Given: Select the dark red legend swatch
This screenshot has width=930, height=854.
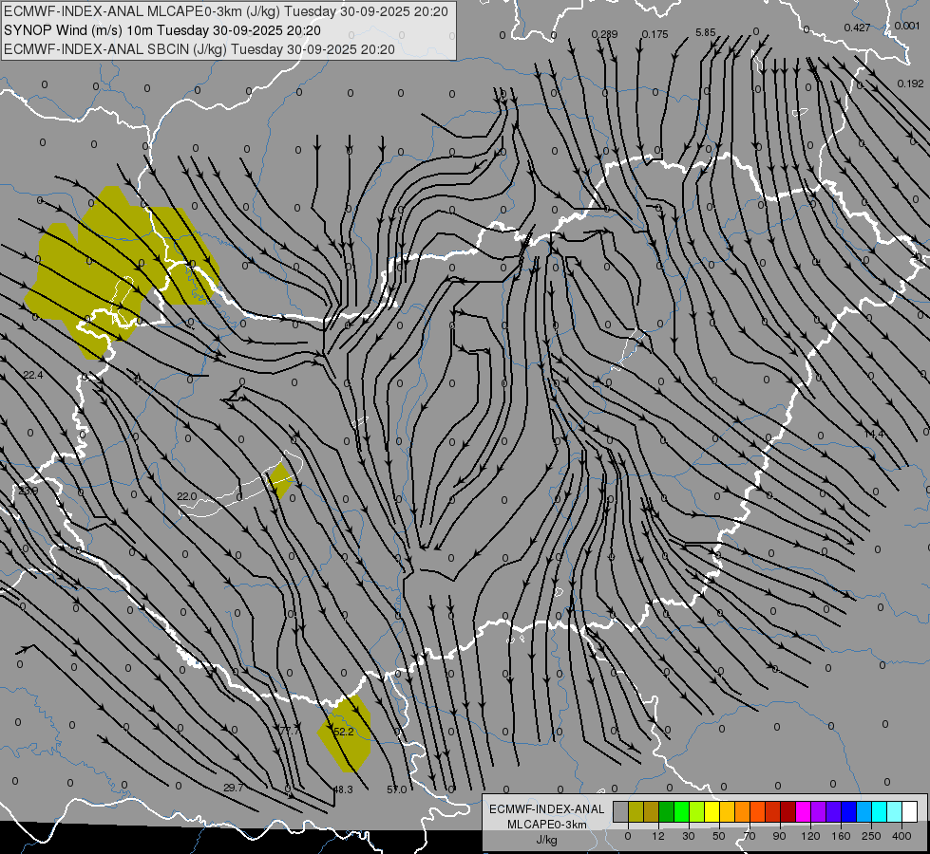Looking at the screenshot, I should 788,811.
